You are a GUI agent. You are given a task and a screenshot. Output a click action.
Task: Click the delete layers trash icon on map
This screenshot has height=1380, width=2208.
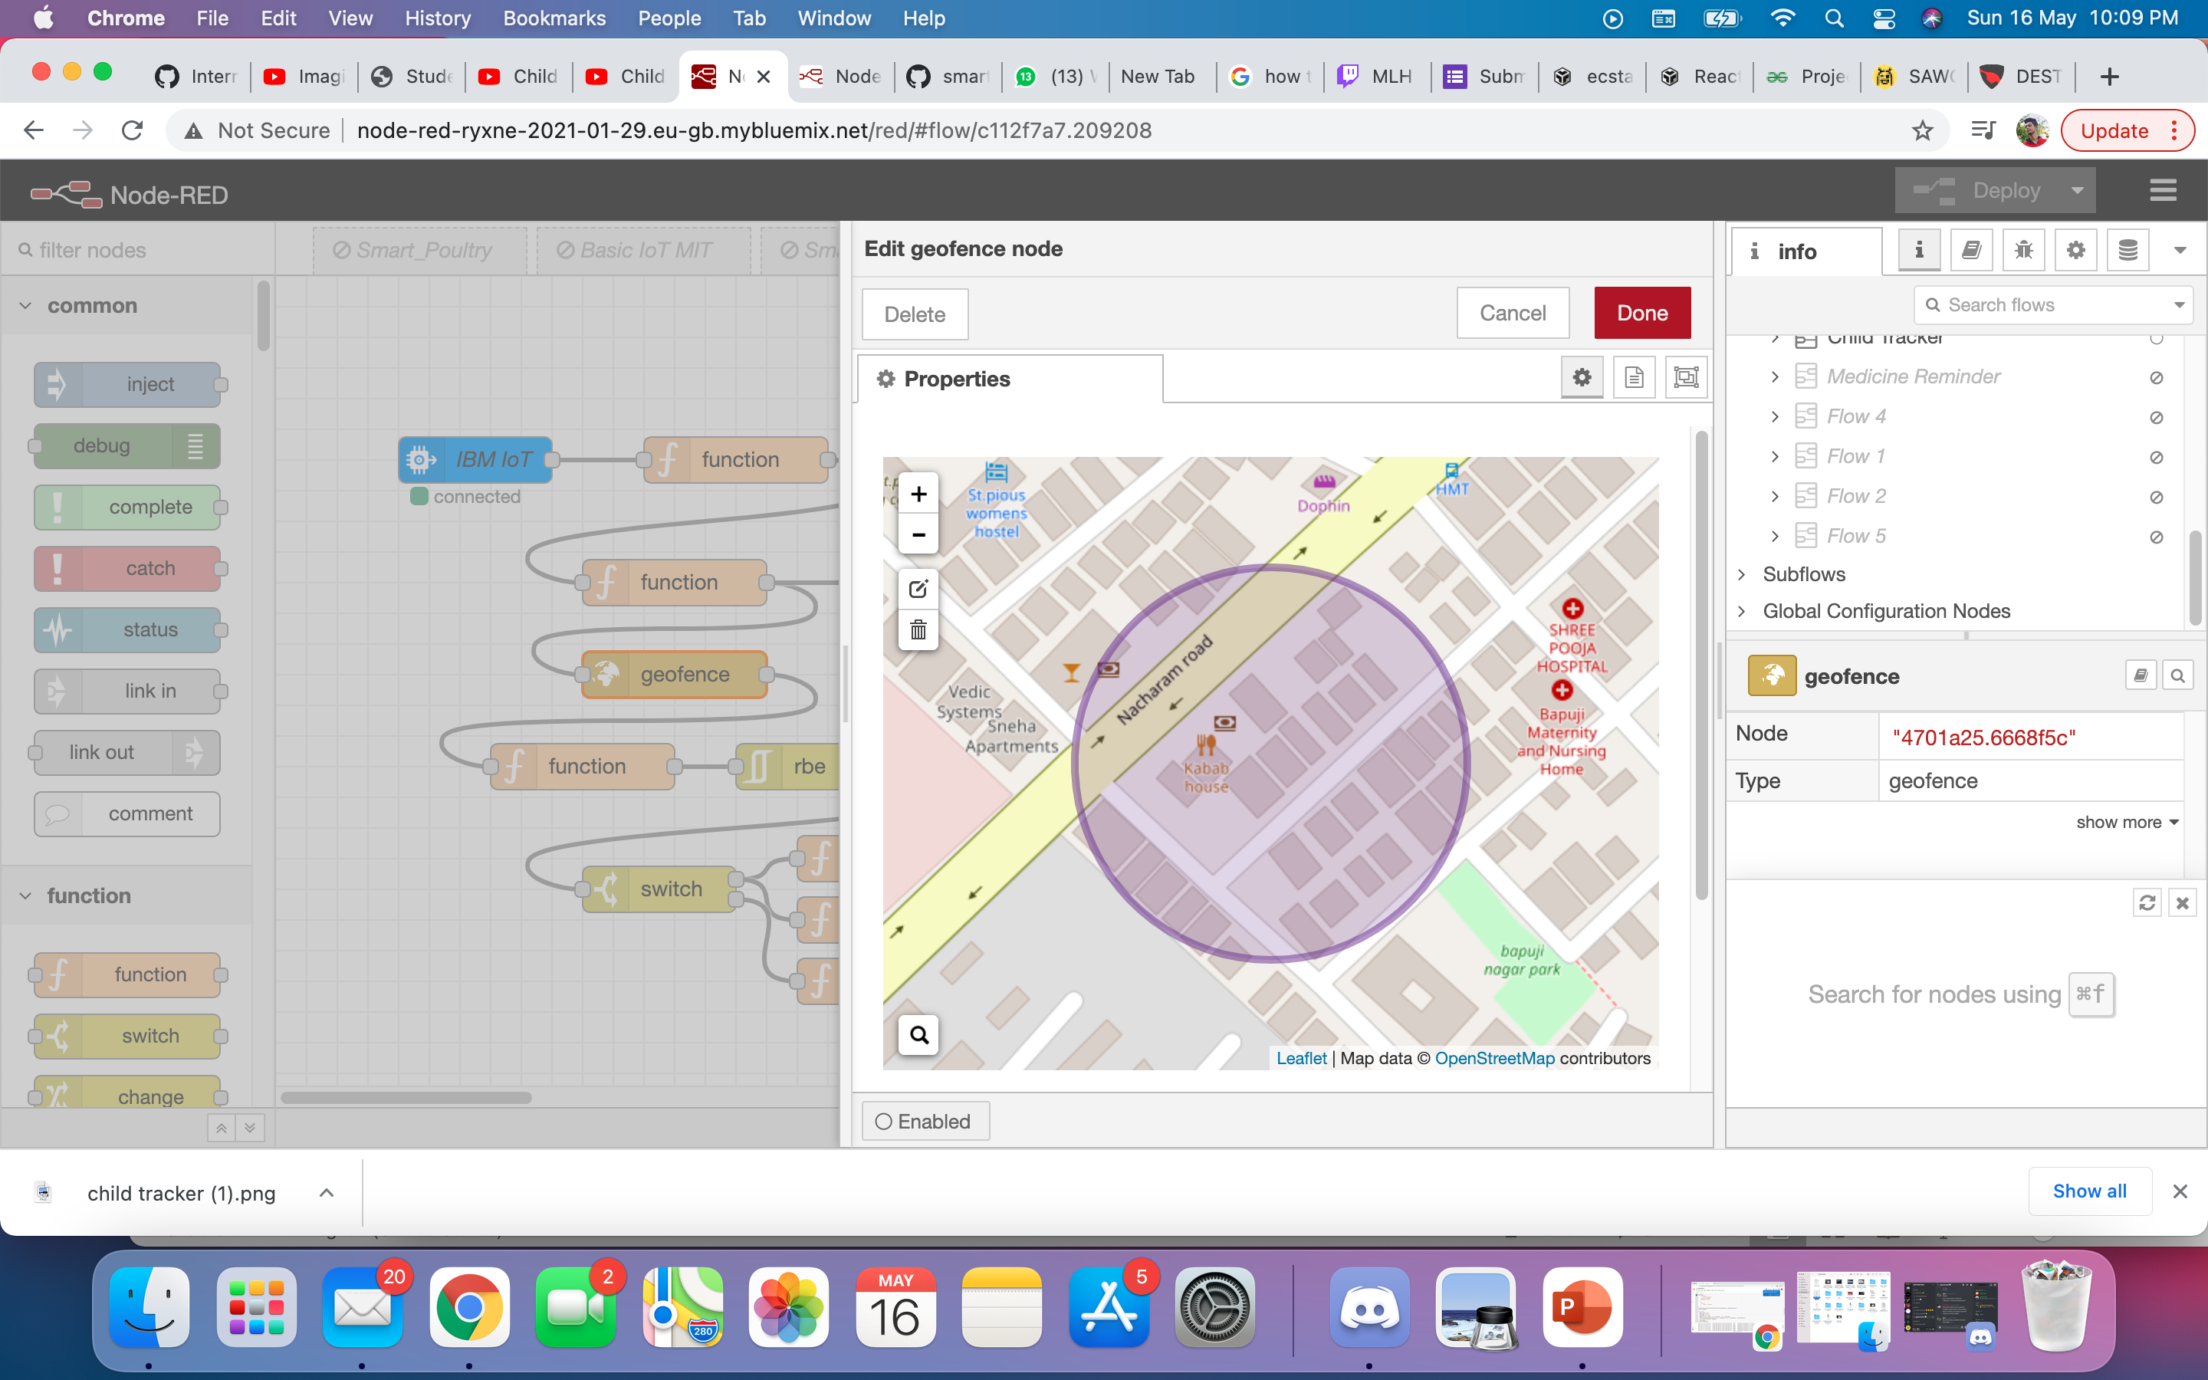tap(918, 629)
